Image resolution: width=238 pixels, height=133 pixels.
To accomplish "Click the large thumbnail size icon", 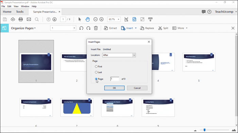I will 234,130.
